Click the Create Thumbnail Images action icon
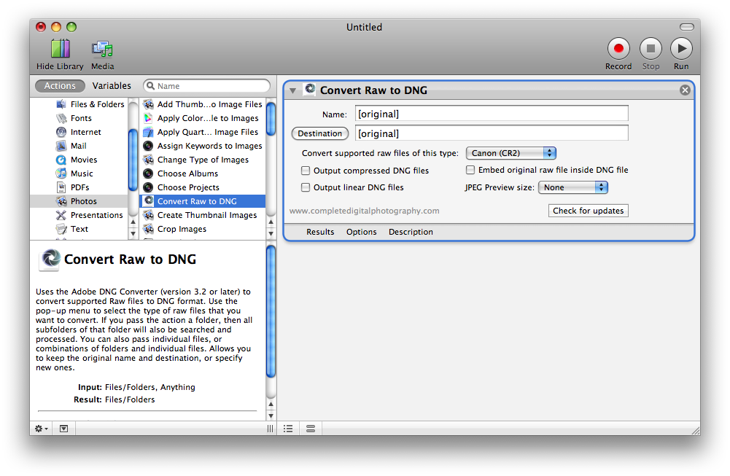 click(149, 216)
